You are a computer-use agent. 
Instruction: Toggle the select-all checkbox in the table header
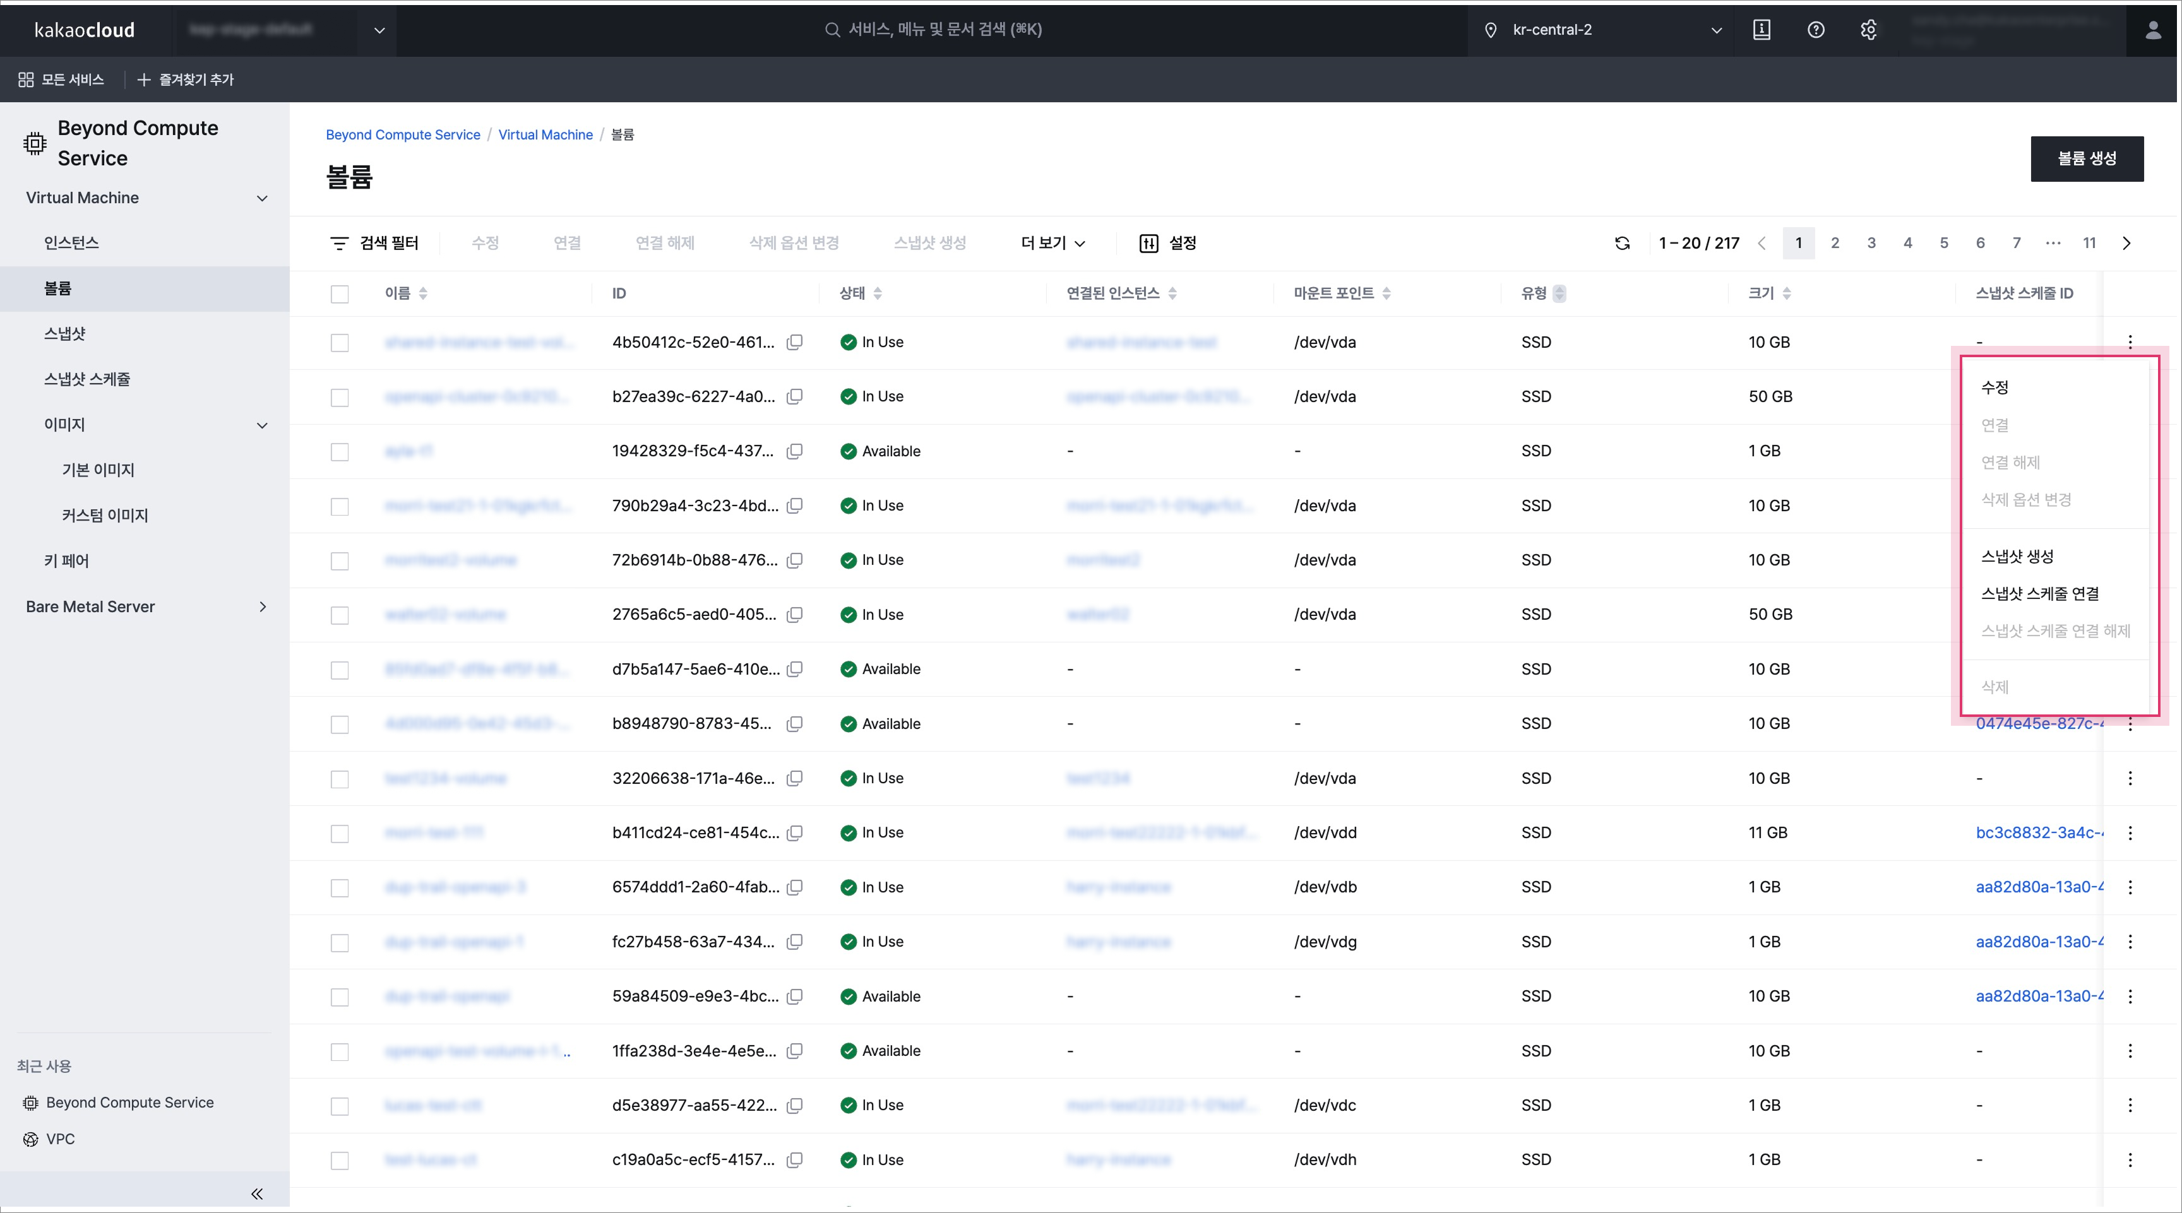[340, 293]
